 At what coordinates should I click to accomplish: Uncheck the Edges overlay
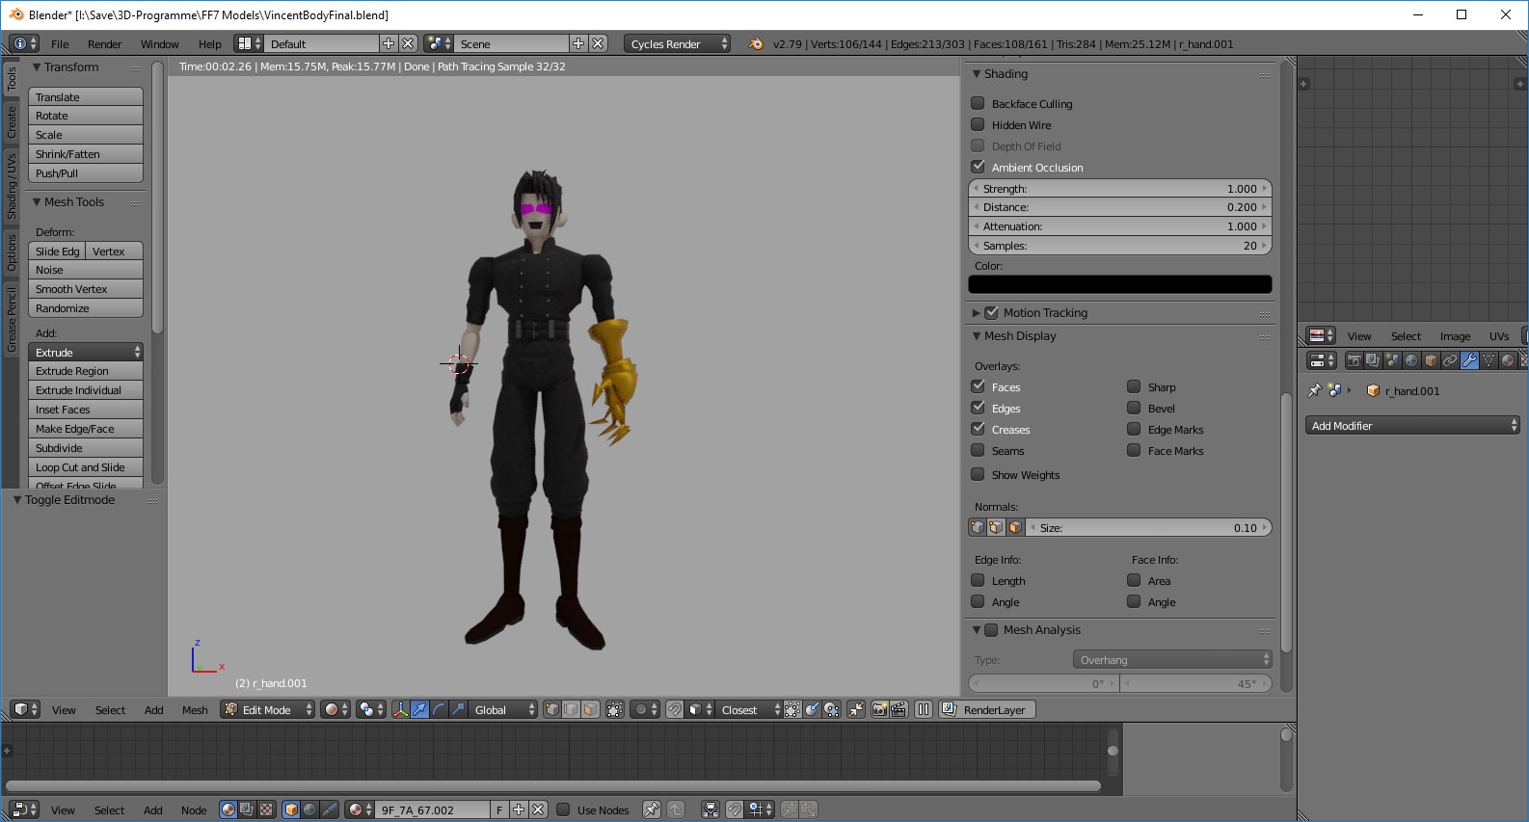point(978,408)
